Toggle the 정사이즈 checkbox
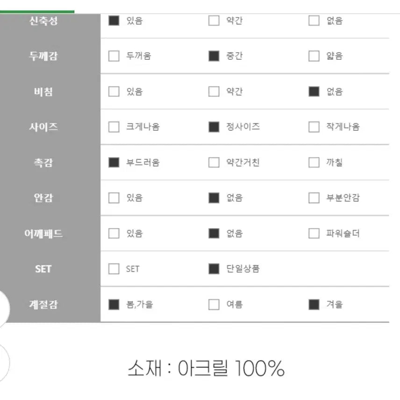Screen dimensions: 400x400 pyautogui.click(x=214, y=127)
